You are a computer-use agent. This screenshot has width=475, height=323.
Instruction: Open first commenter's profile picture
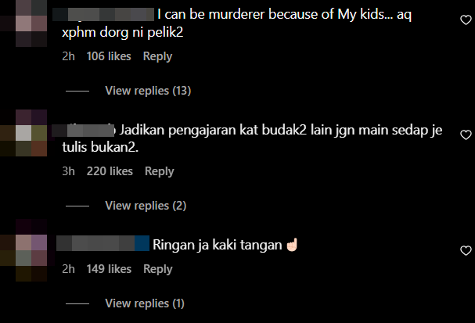(31, 23)
